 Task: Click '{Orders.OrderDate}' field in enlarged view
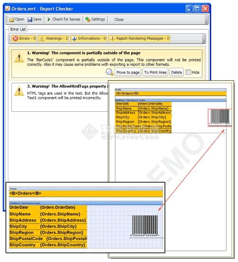57,207
